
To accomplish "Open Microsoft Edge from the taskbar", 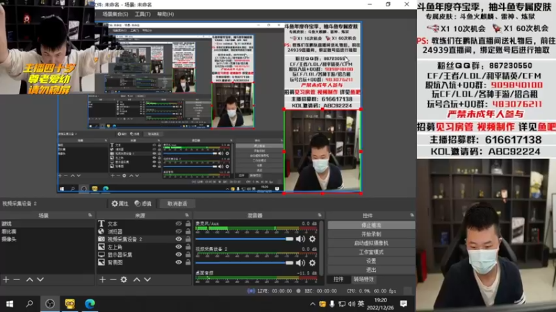I will (x=90, y=304).
